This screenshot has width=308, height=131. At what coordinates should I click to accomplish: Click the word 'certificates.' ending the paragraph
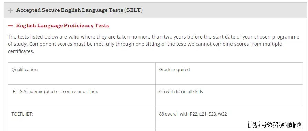[21, 51]
